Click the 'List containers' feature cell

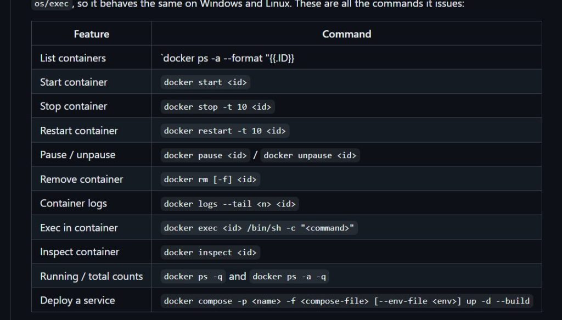pyautogui.click(x=92, y=58)
